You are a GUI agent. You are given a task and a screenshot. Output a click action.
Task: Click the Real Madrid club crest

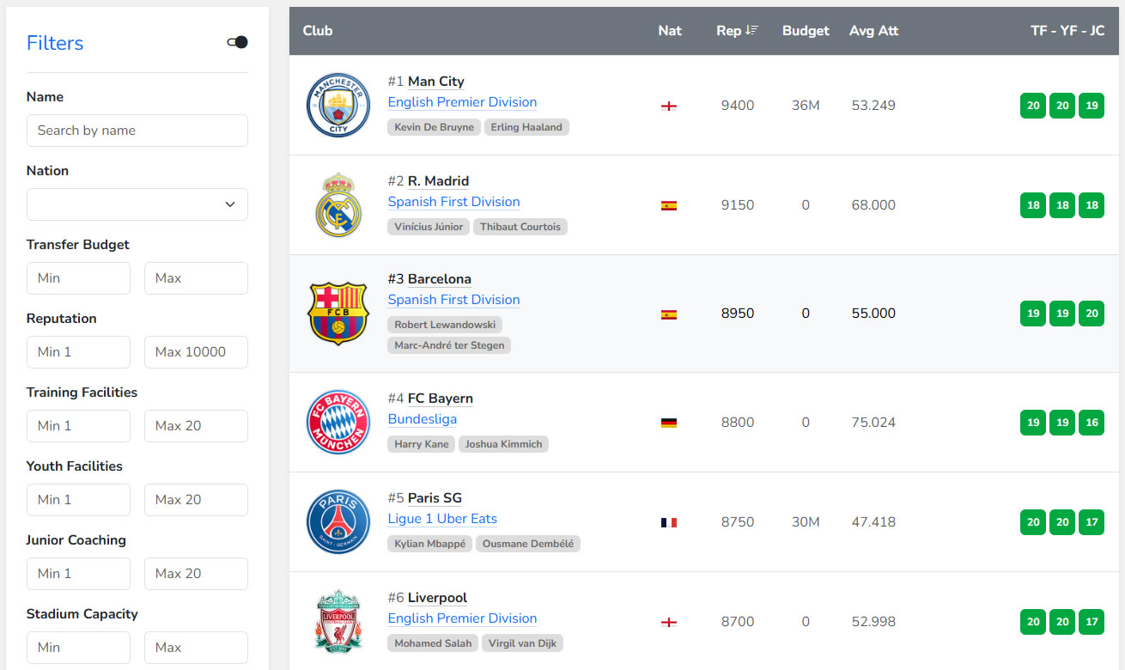[x=338, y=204]
